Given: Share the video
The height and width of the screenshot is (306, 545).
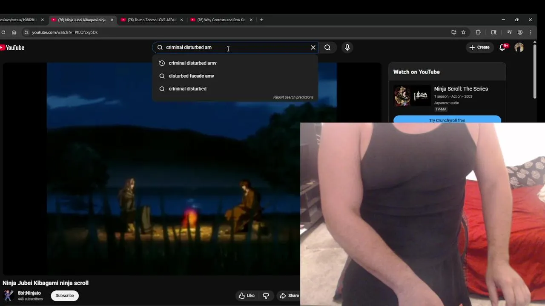Looking at the screenshot, I should point(290,296).
